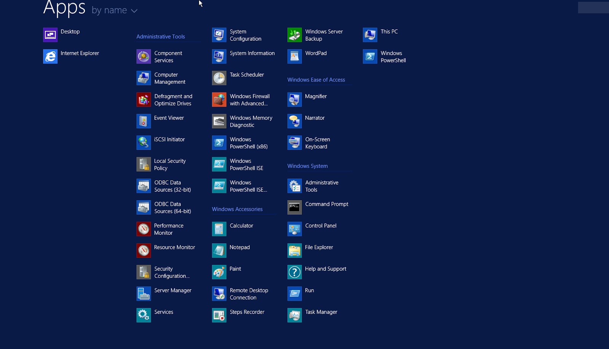
Task: Click the 'Server Manager' text label
Action: point(173,290)
